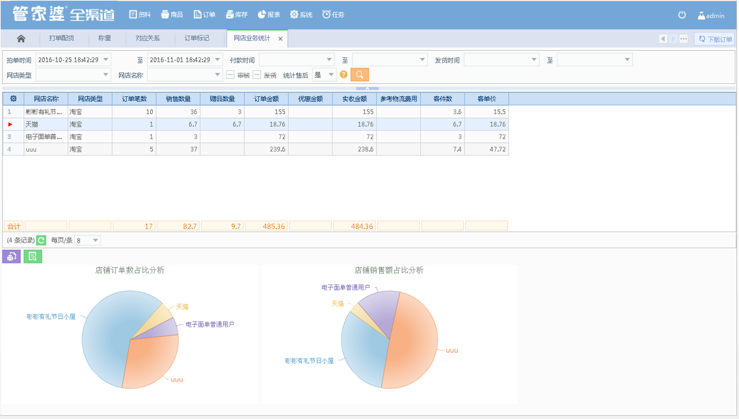Switch to the 打单配货 tab
The image size is (739, 419).
coord(61,38)
